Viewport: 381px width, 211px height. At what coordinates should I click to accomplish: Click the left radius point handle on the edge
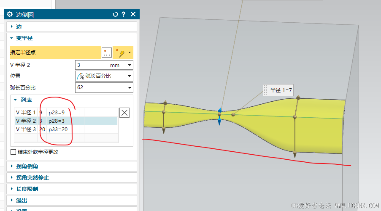click(164, 112)
